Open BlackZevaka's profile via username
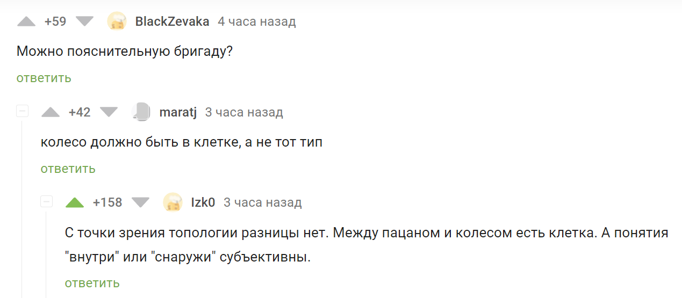Screen dimensions: 682x298 pyautogui.click(x=172, y=21)
